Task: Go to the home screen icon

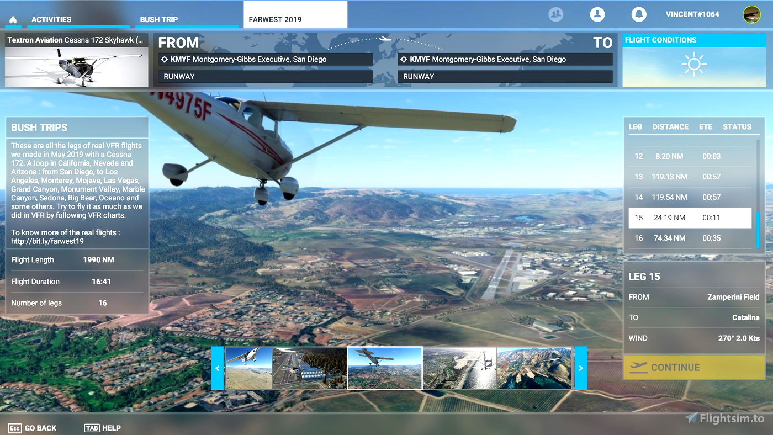Action: click(x=13, y=20)
